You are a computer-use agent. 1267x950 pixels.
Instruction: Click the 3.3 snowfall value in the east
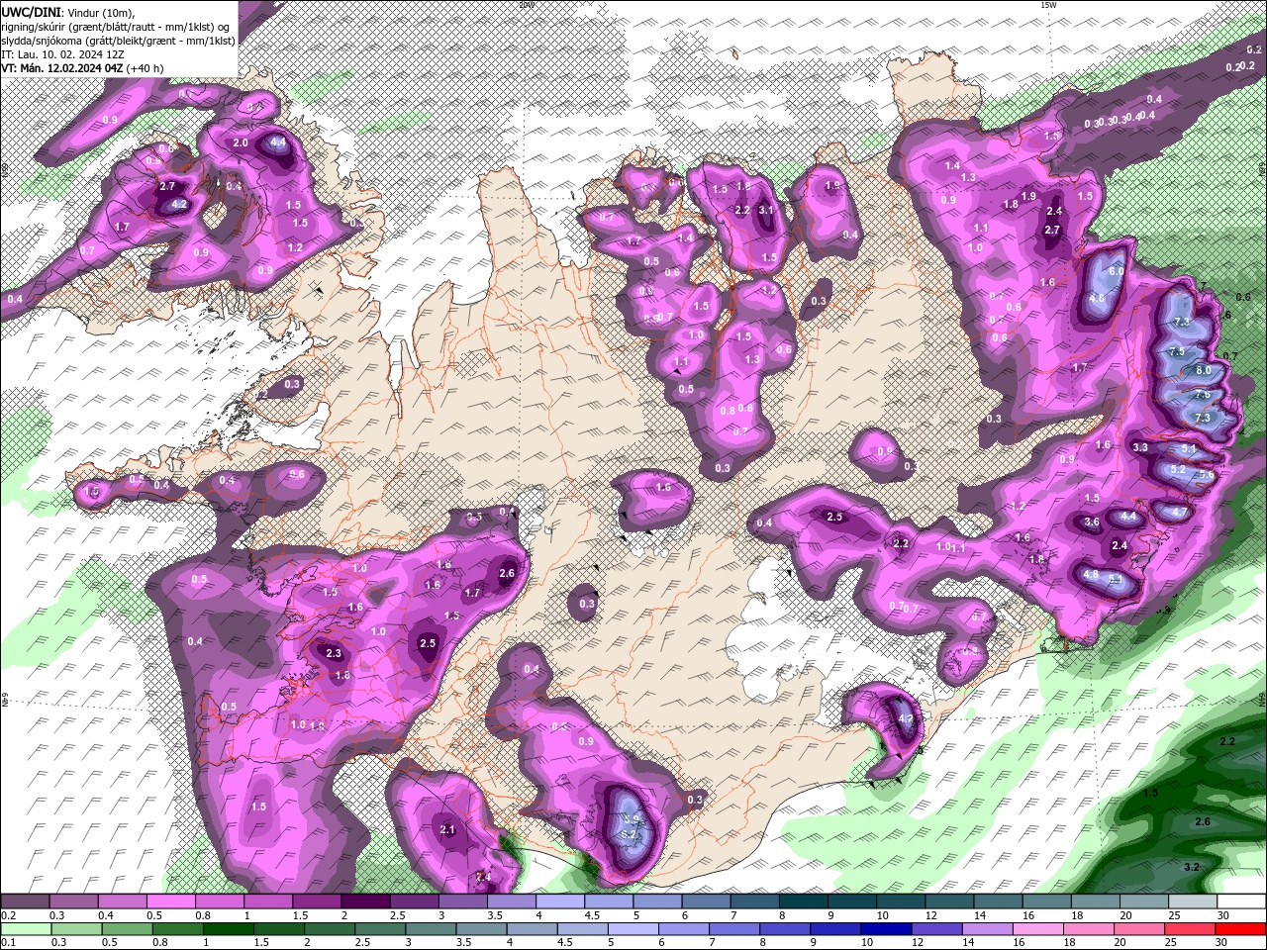(1140, 447)
